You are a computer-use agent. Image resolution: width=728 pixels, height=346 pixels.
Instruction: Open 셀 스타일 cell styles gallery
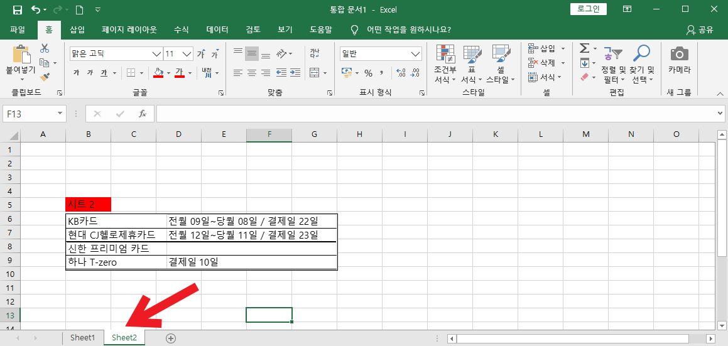[501, 64]
